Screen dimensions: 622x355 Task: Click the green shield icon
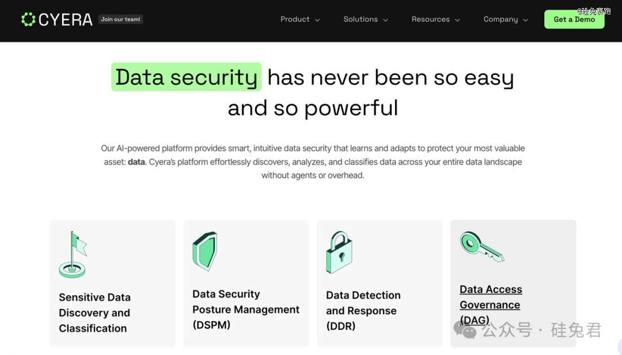click(204, 251)
